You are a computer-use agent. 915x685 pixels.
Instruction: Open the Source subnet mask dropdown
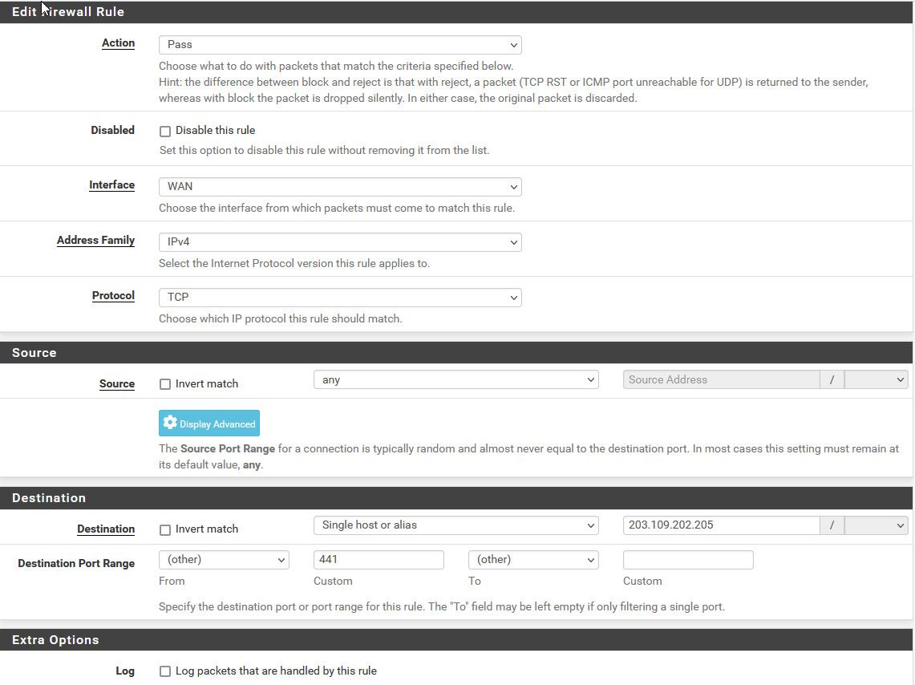click(x=876, y=380)
